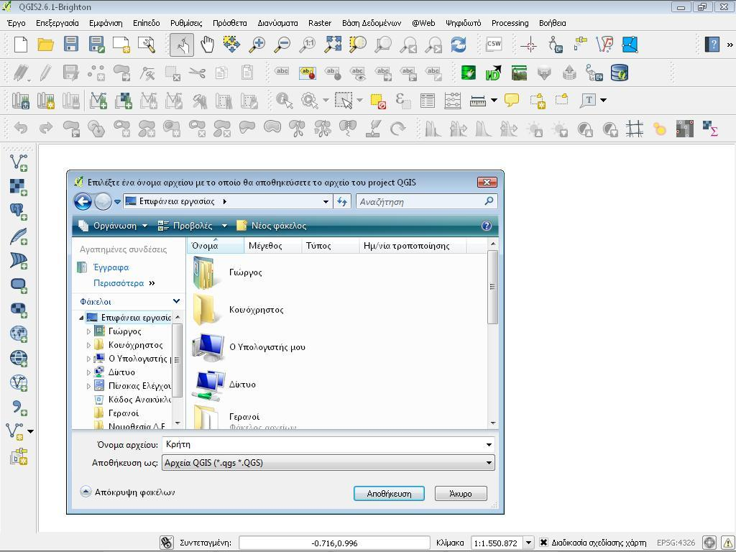Click the Field calculator abacus icon
The image size is (736, 552).
click(x=453, y=100)
